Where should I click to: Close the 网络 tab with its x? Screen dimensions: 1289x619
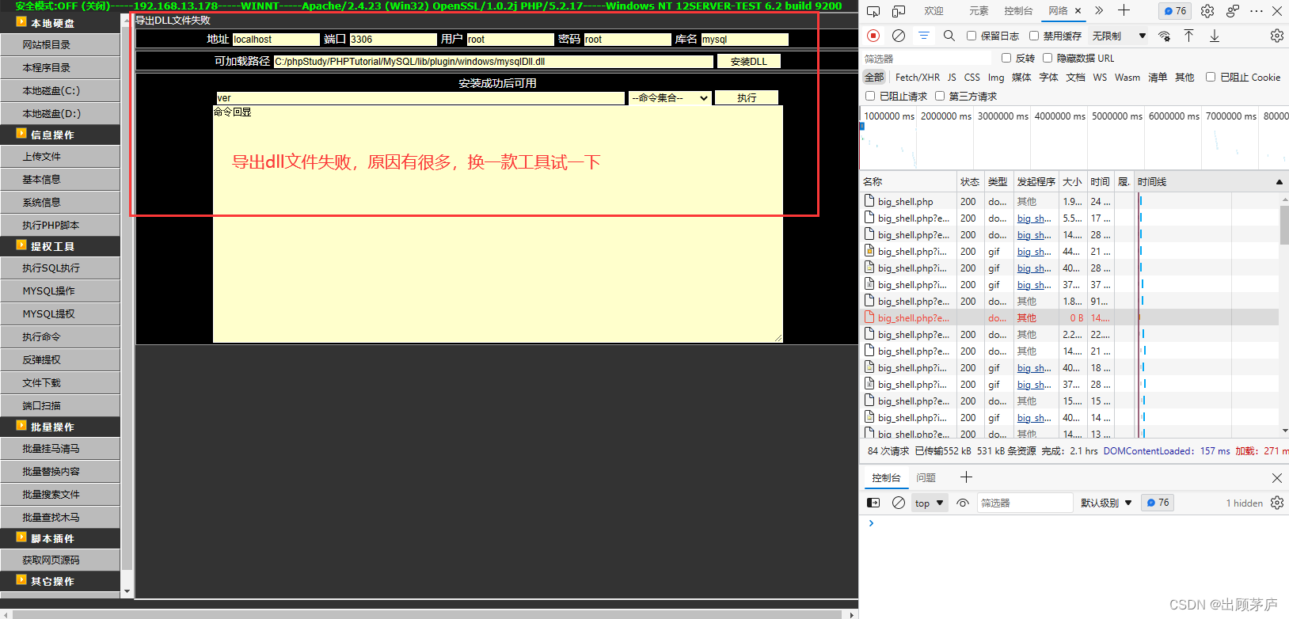point(1078,11)
